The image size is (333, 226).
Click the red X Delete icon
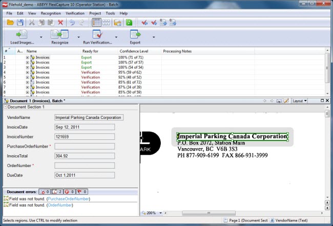tap(60, 23)
